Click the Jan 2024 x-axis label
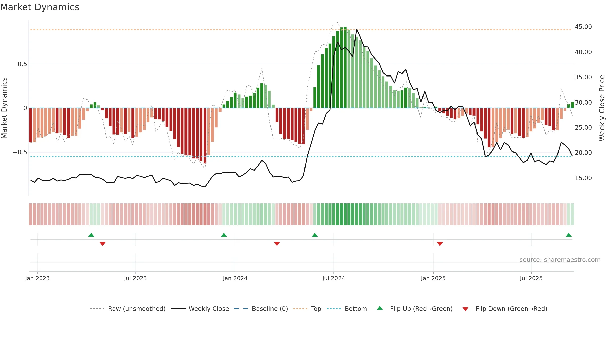609x342 pixels. 235,278
